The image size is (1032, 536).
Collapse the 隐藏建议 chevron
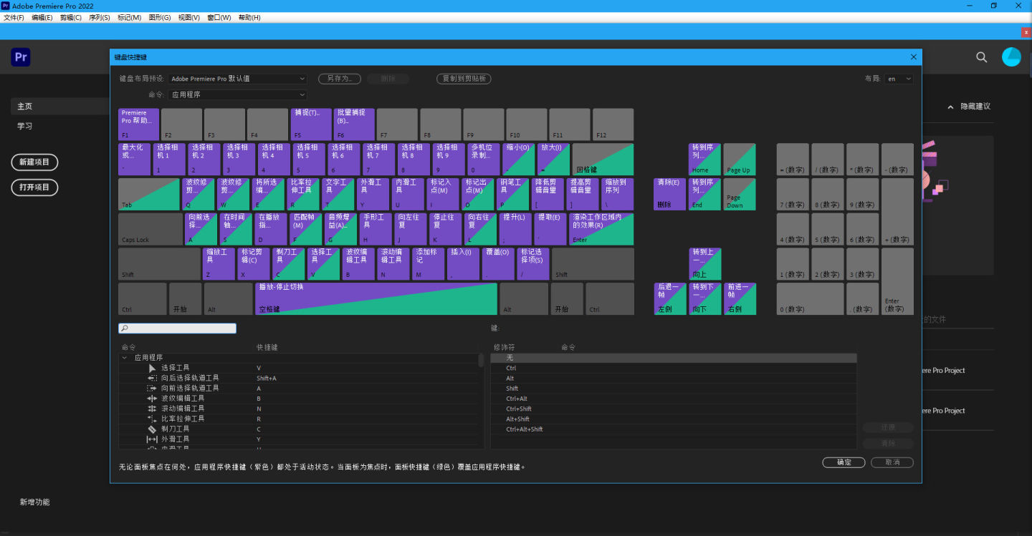tap(951, 106)
